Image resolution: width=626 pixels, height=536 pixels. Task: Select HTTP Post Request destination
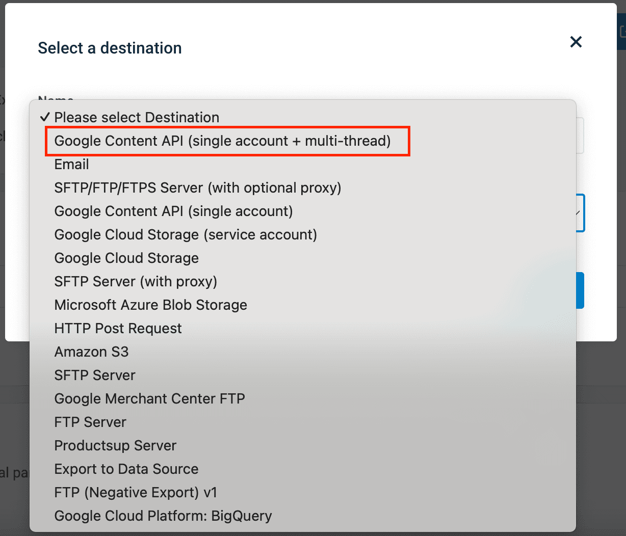(118, 329)
